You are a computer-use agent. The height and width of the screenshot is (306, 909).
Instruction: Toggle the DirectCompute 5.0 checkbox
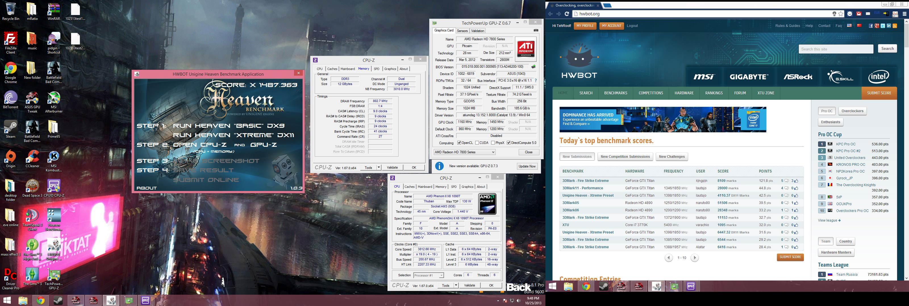point(508,143)
